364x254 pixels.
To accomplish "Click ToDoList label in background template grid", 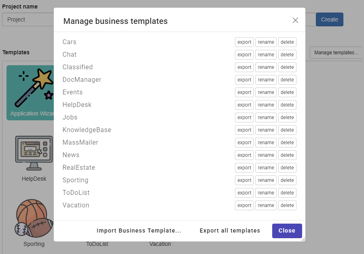I will pyautogui.click(x=97, y=244).
